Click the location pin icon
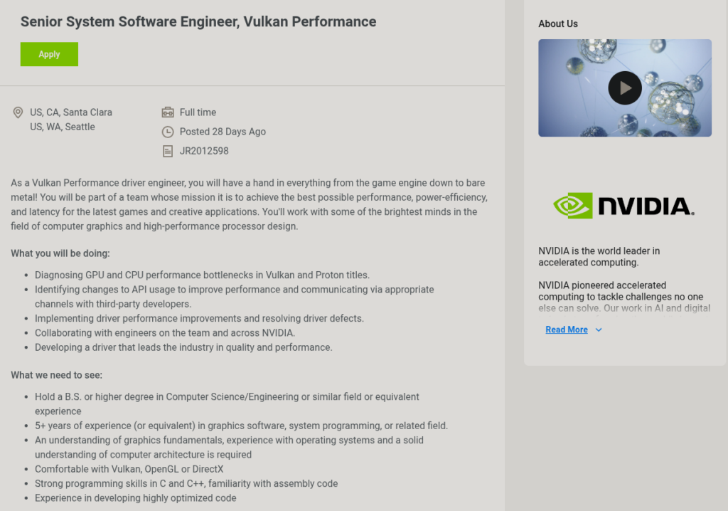The height and width of the screenshot is (511, 728). [x=18, y=112]
